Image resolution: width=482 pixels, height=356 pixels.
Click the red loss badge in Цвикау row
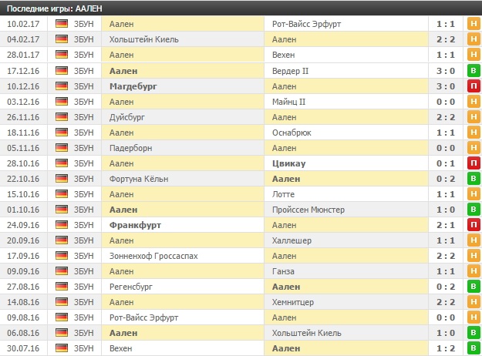tap(474, 163)
